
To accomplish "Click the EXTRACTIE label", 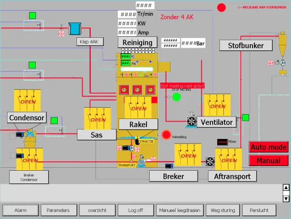I will [x=146, y=141].
